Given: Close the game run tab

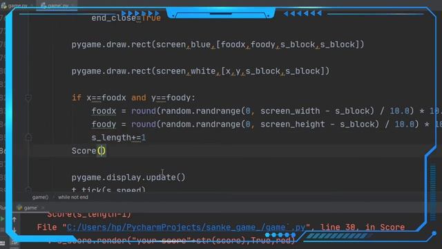Looking at the screenshot, I should (43, 208).
